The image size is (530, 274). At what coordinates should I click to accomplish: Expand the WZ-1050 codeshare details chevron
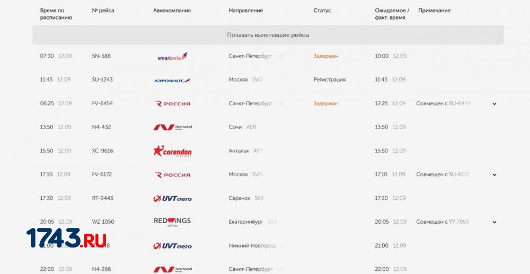[494, 222]
